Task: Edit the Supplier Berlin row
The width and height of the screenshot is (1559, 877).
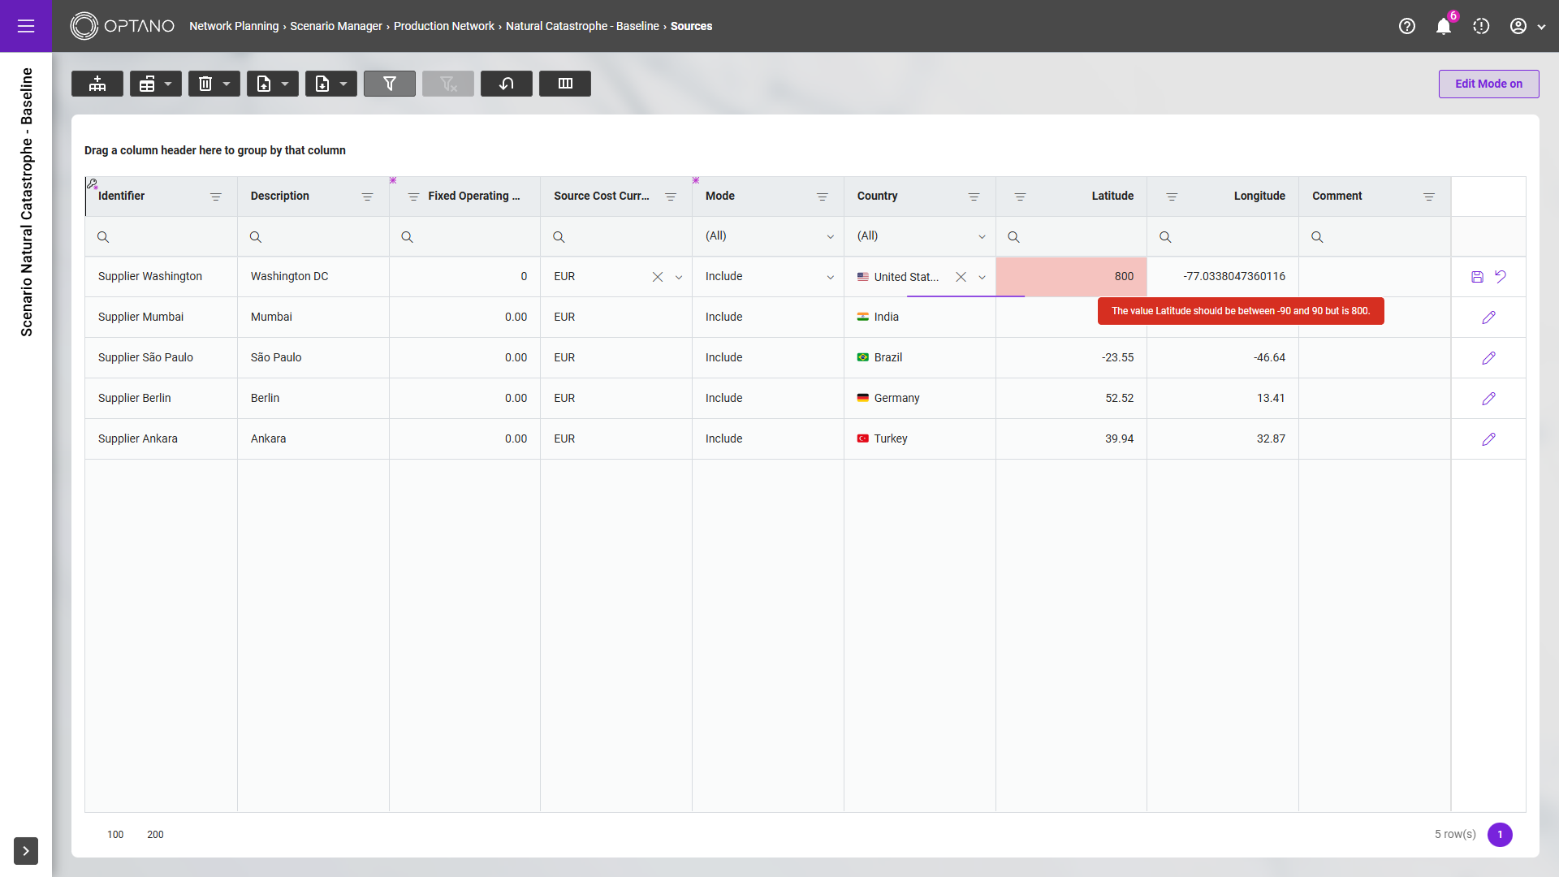Action: (x=1488, y=399)
